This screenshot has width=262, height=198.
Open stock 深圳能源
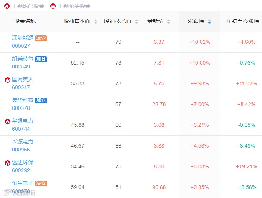click(x=23, y=38)
